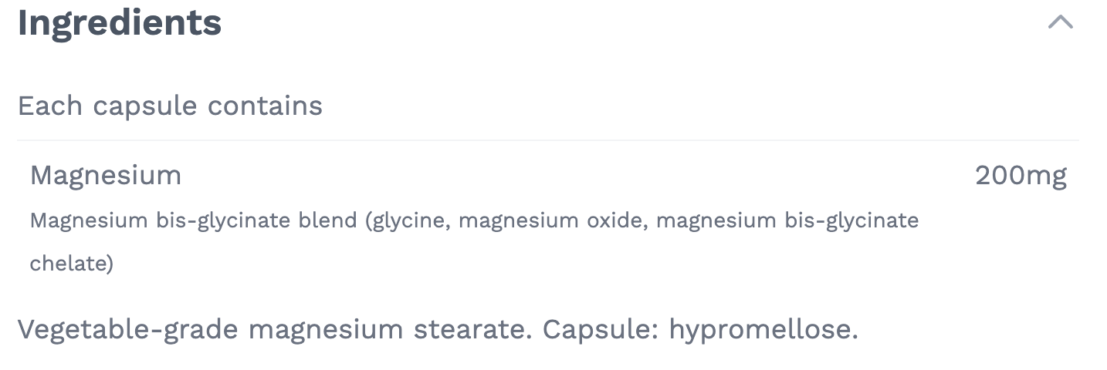Image resolution: width=1107 pixels, height=370 pixels.
Task: Click the word "chelate)" on second line
Action: point(72,264)
